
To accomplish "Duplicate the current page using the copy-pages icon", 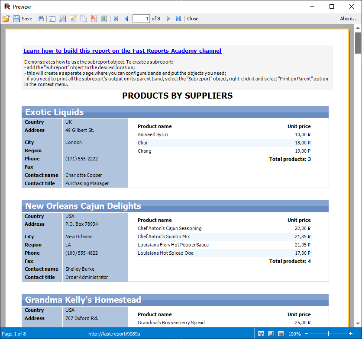I will click(83, 19).
